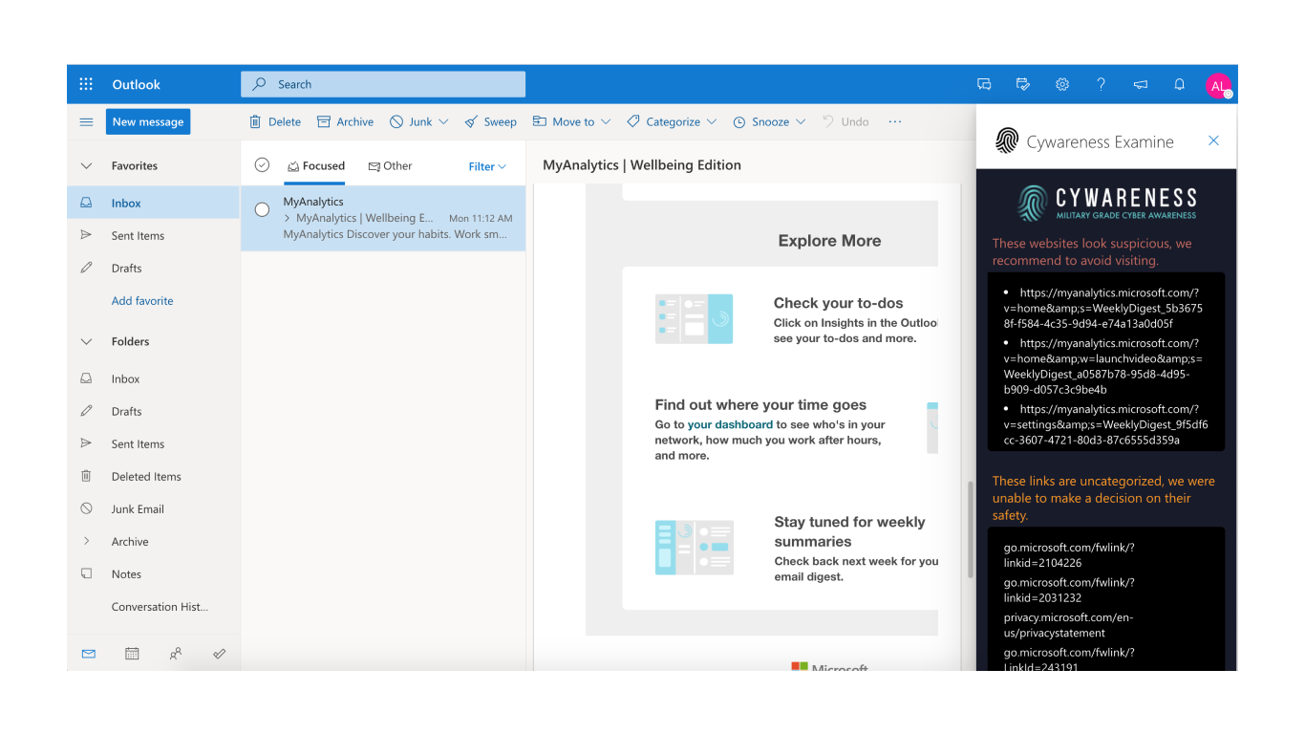Close the Cywareness Examine panel

(x=1213, y=140)
